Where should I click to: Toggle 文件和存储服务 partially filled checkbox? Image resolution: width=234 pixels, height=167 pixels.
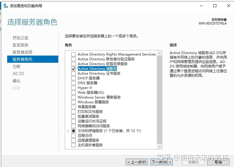(x=74, y=131)
